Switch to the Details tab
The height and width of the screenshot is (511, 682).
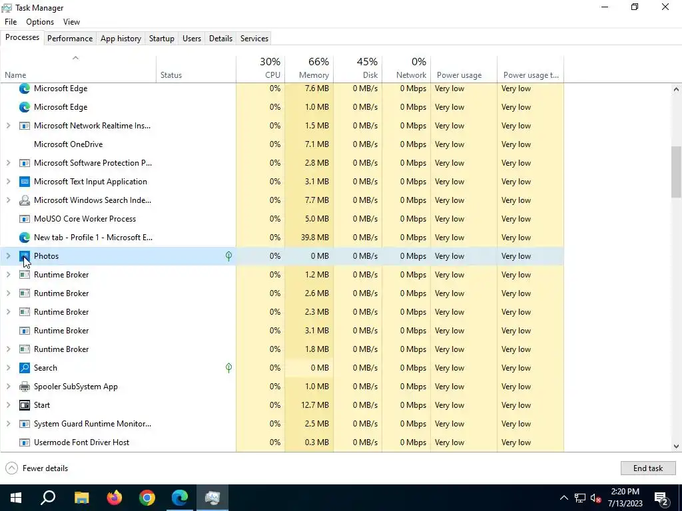point(220,38)
